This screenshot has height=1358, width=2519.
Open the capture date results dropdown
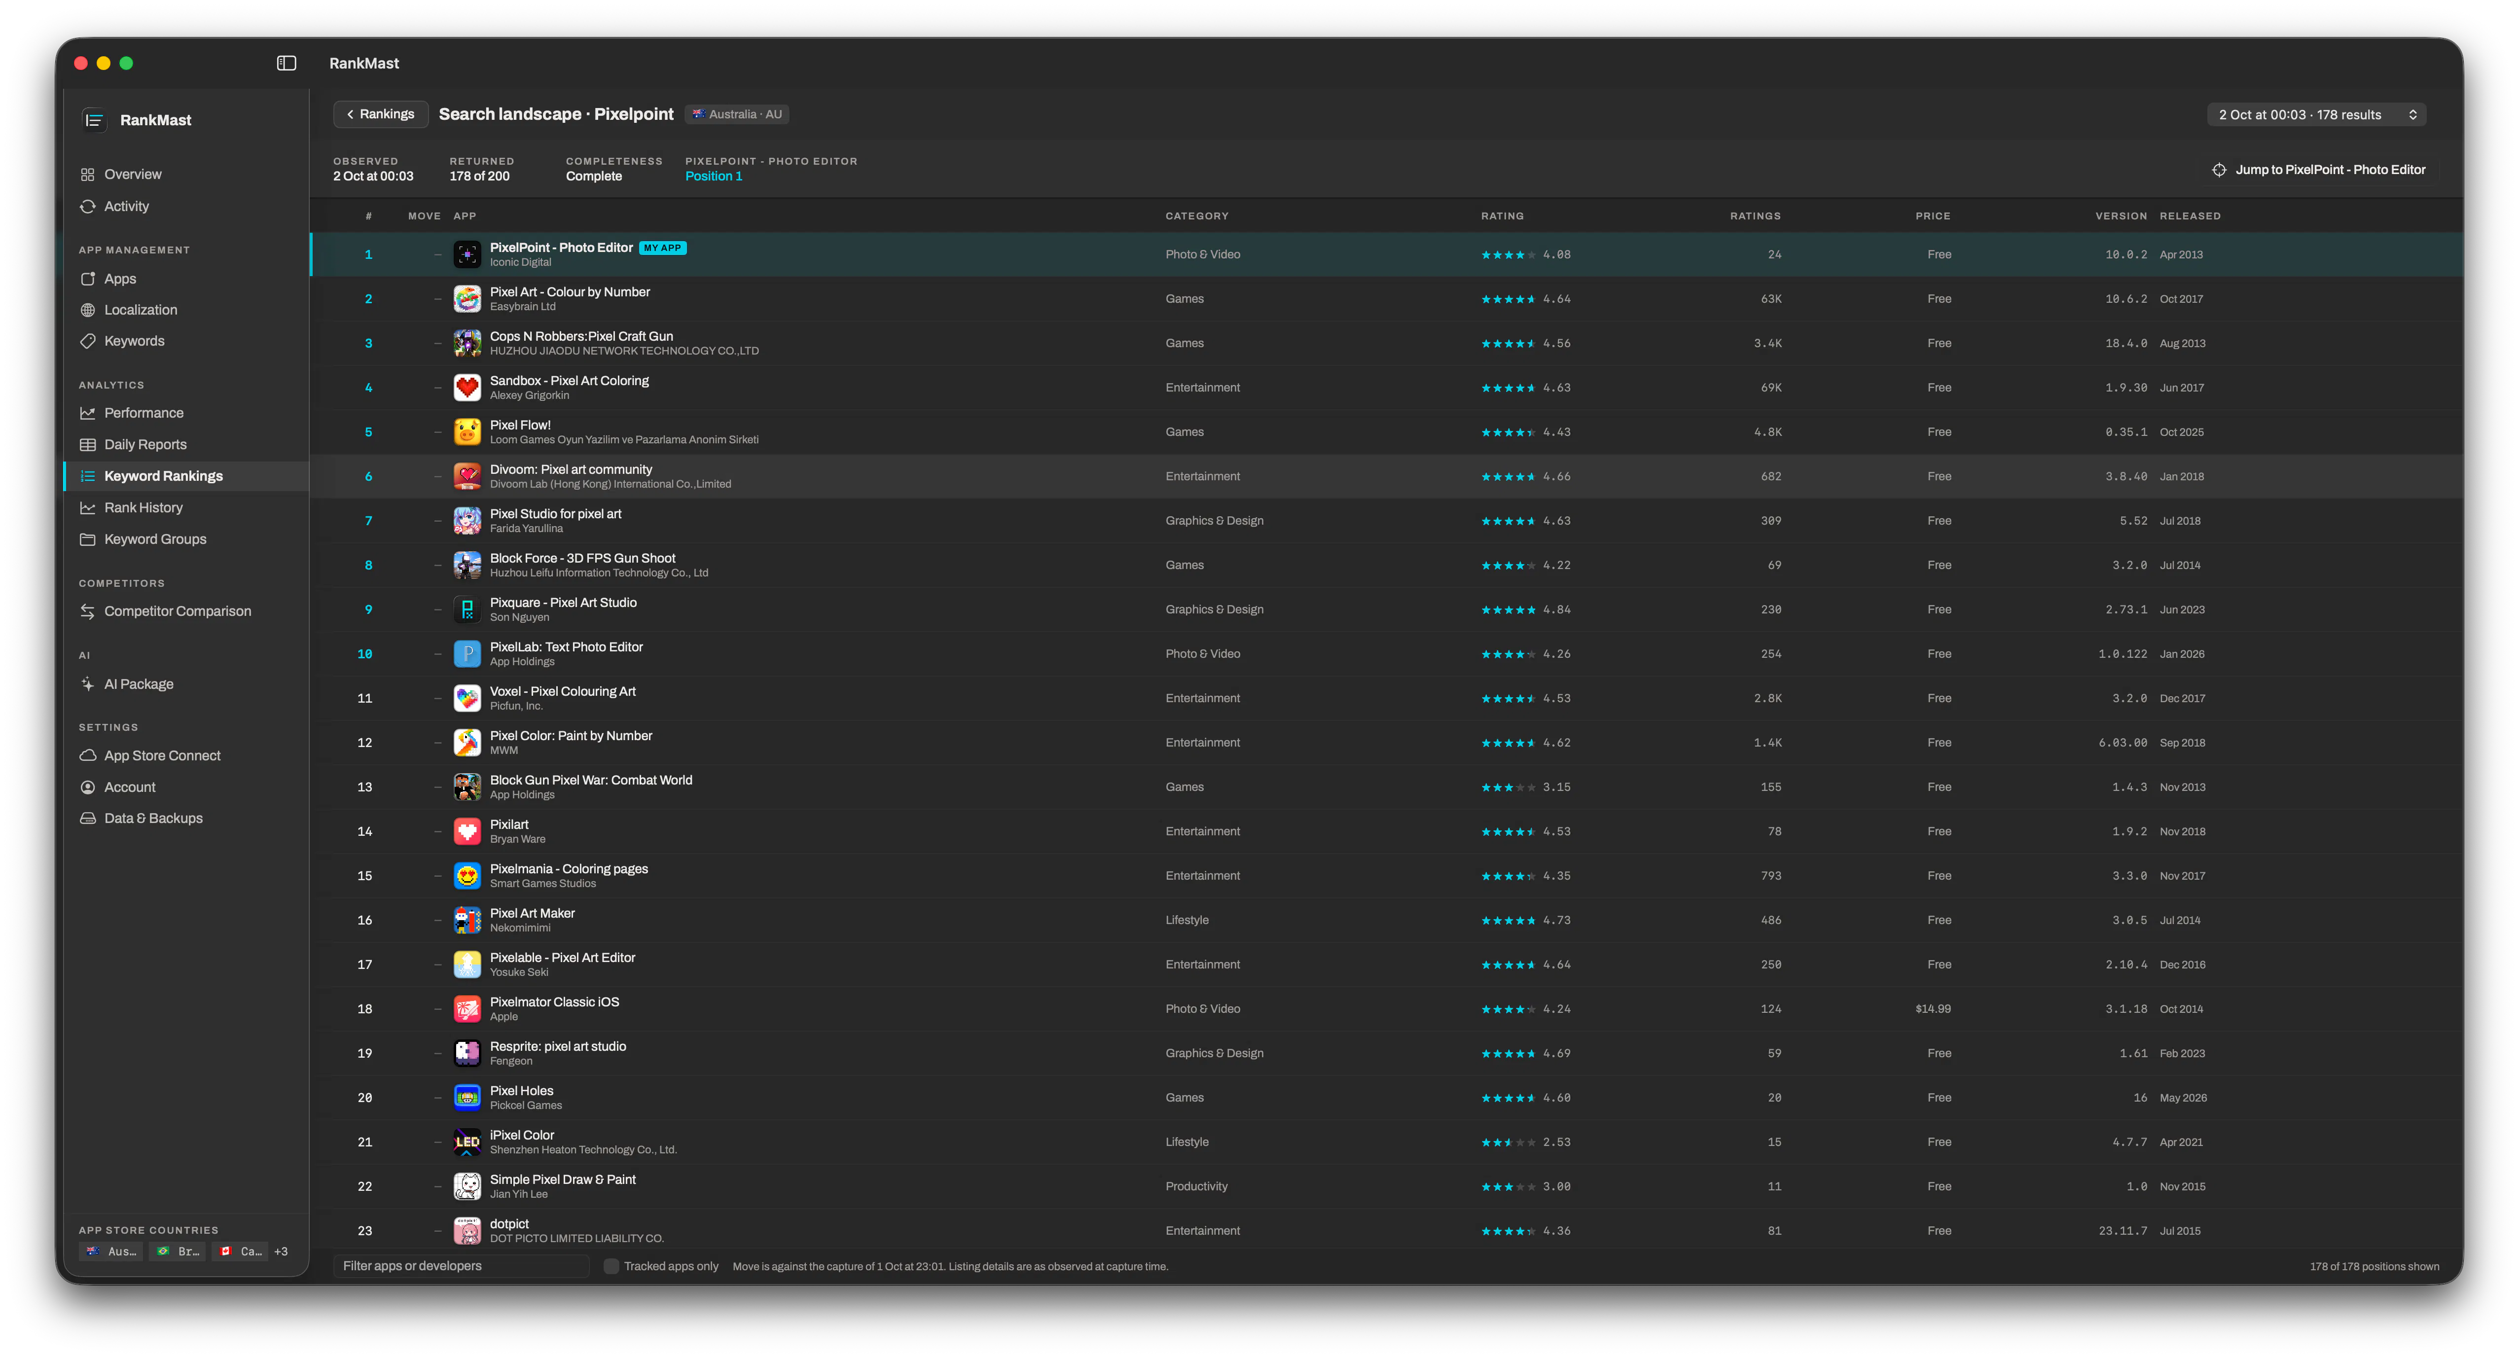(x=2316, y=115)
